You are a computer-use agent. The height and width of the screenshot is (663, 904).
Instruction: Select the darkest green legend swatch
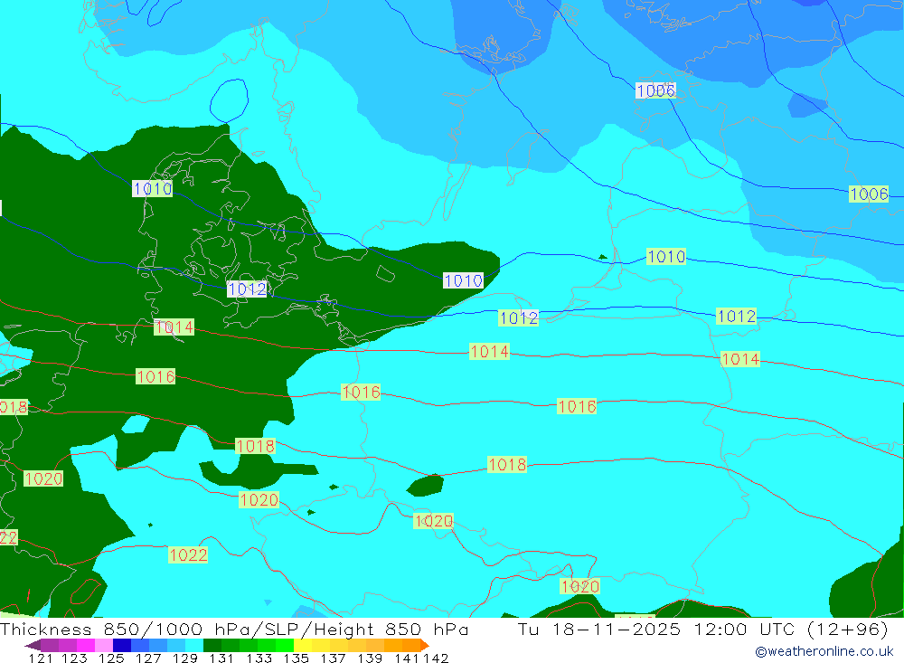(212, 645)
